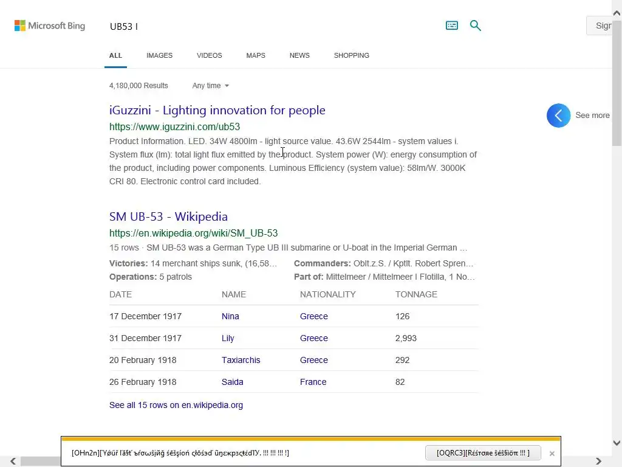
Task: Click the 17 December 1917 date cell
Action: pyautogui.click(x=145, y=316)
